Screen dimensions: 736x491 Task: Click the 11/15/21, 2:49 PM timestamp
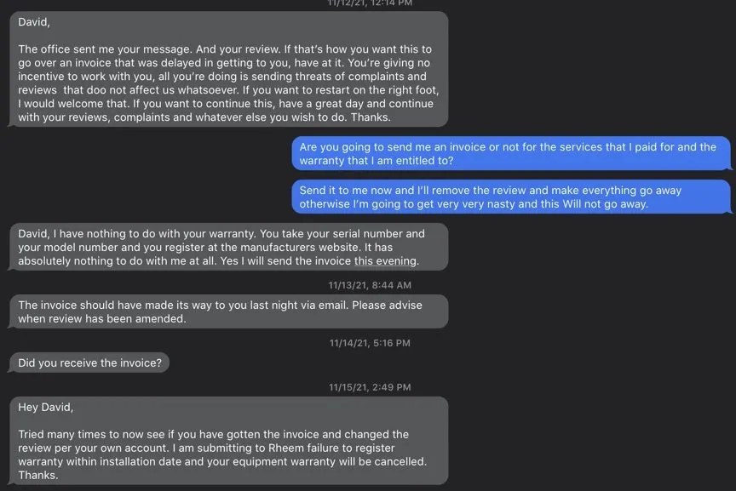370,387
